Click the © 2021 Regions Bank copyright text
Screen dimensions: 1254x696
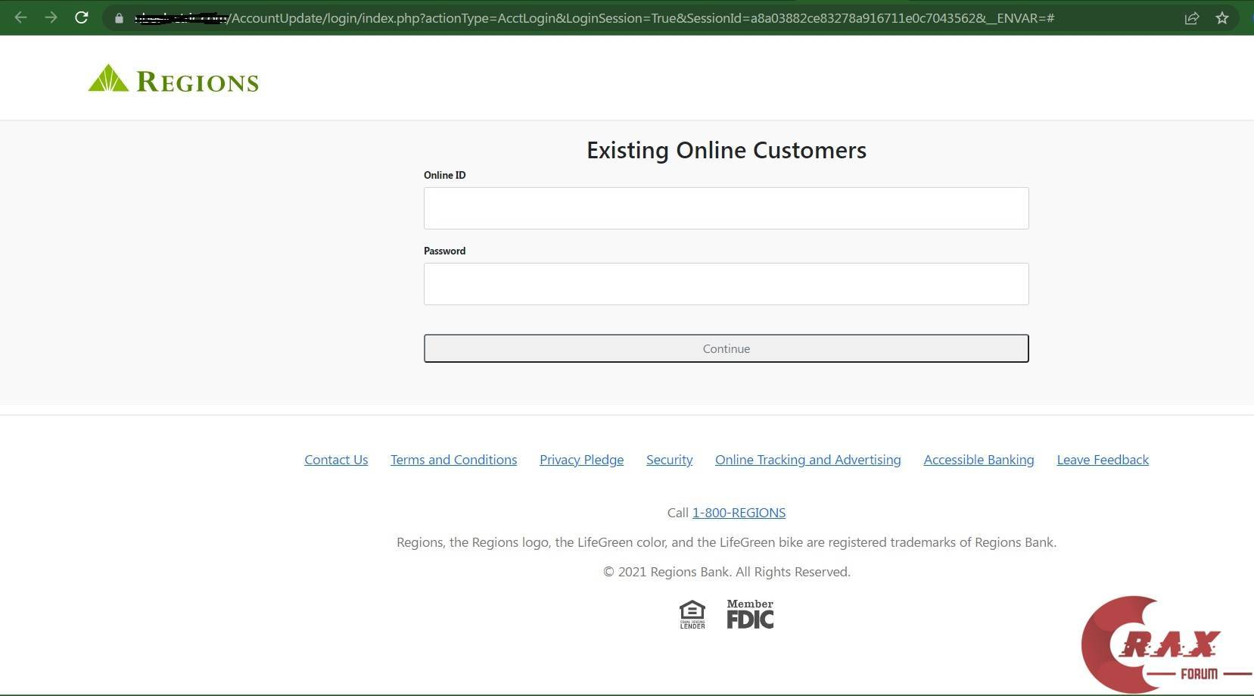point(727,572)
